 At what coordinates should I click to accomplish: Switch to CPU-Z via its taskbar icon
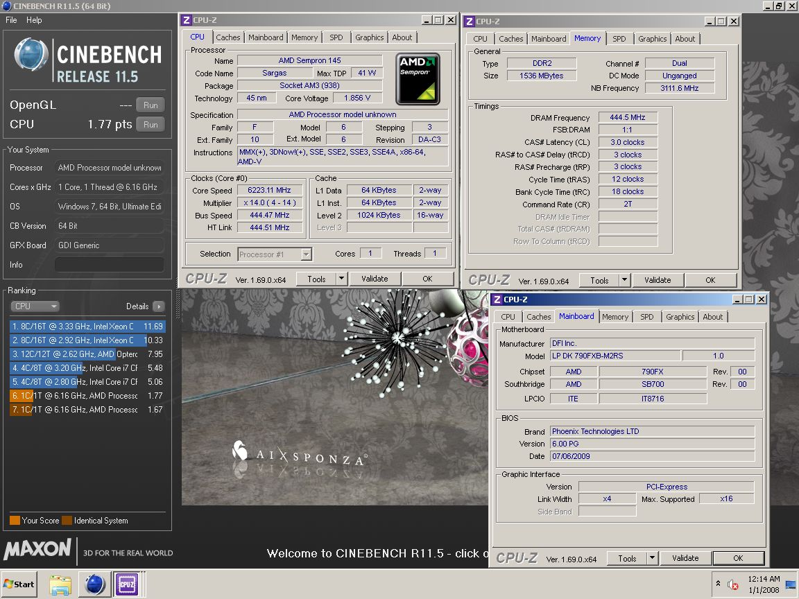pos(127,584)
